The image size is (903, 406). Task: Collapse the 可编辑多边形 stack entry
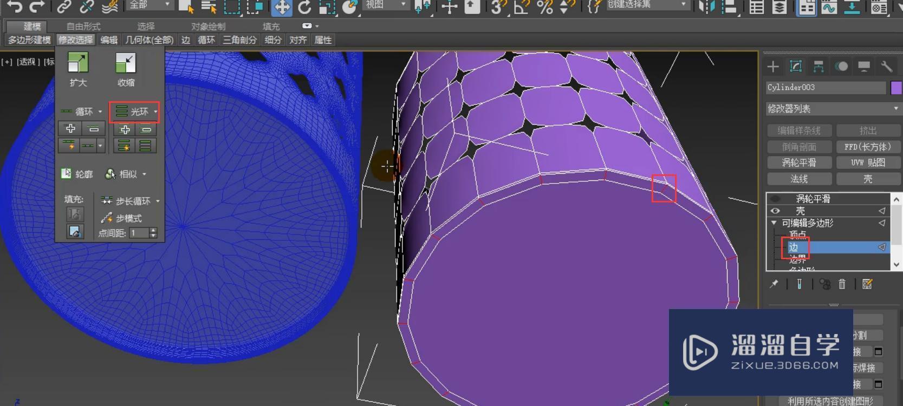coord(774,223)
